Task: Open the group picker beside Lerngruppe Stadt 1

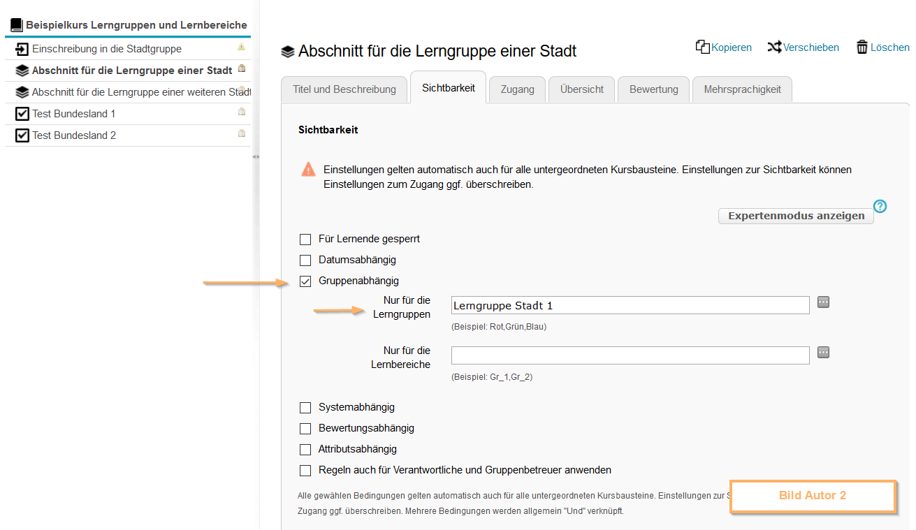Action: [x=823, y=302]
